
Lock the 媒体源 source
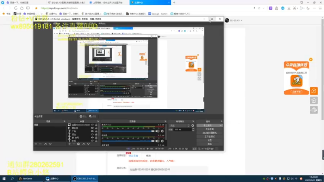[96, 128]
